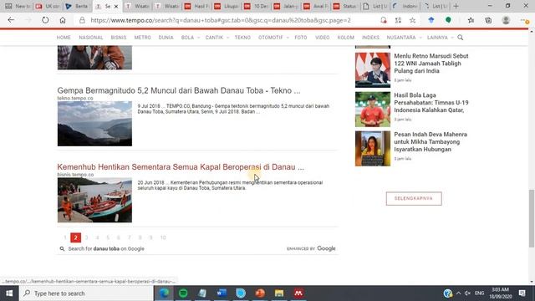Expand the LAINNYA menu dropdown arrow
This screenshot has width=535, height=301.
tap(452, 38)
